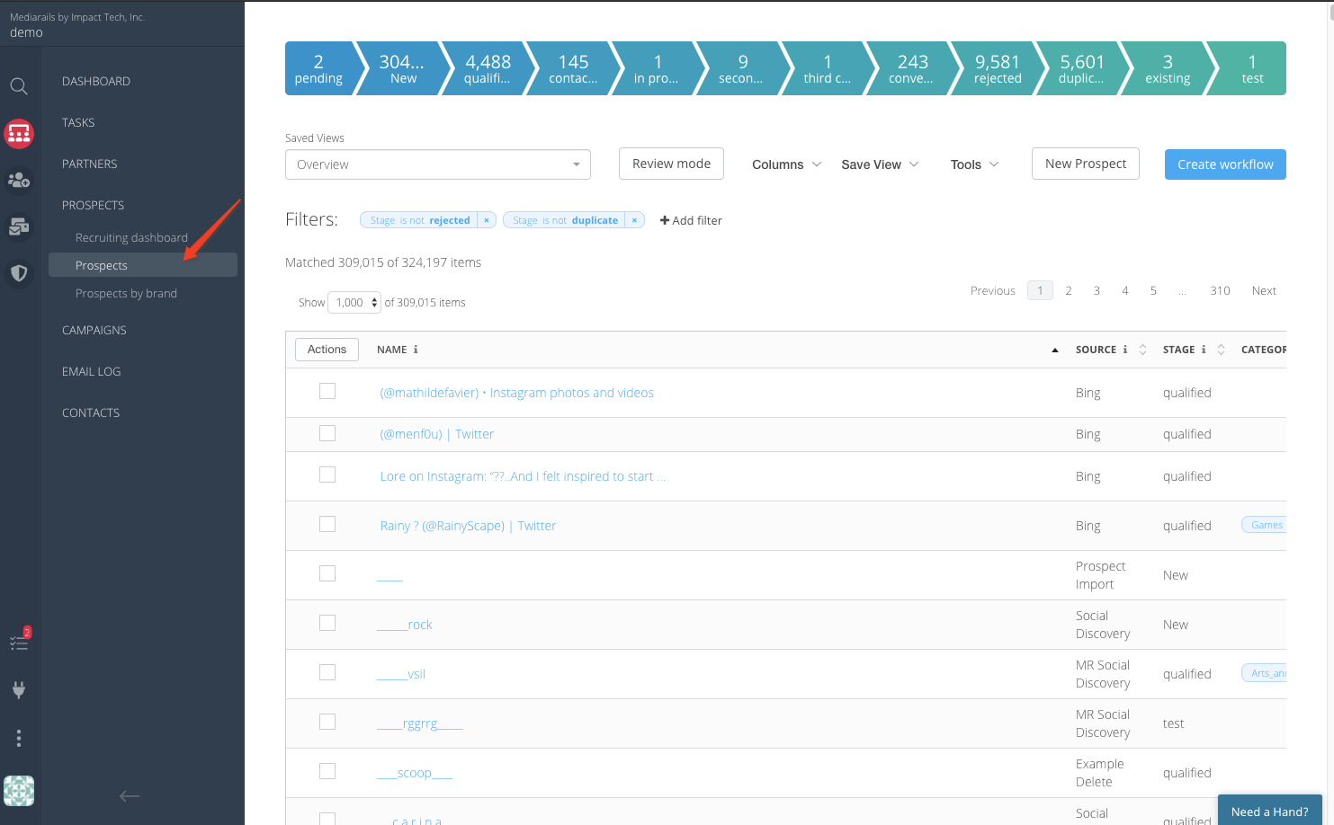Viewport: 1334px width, 825px height.
Task: Open the task checklist icon with badge
Action: click(19, 642)
